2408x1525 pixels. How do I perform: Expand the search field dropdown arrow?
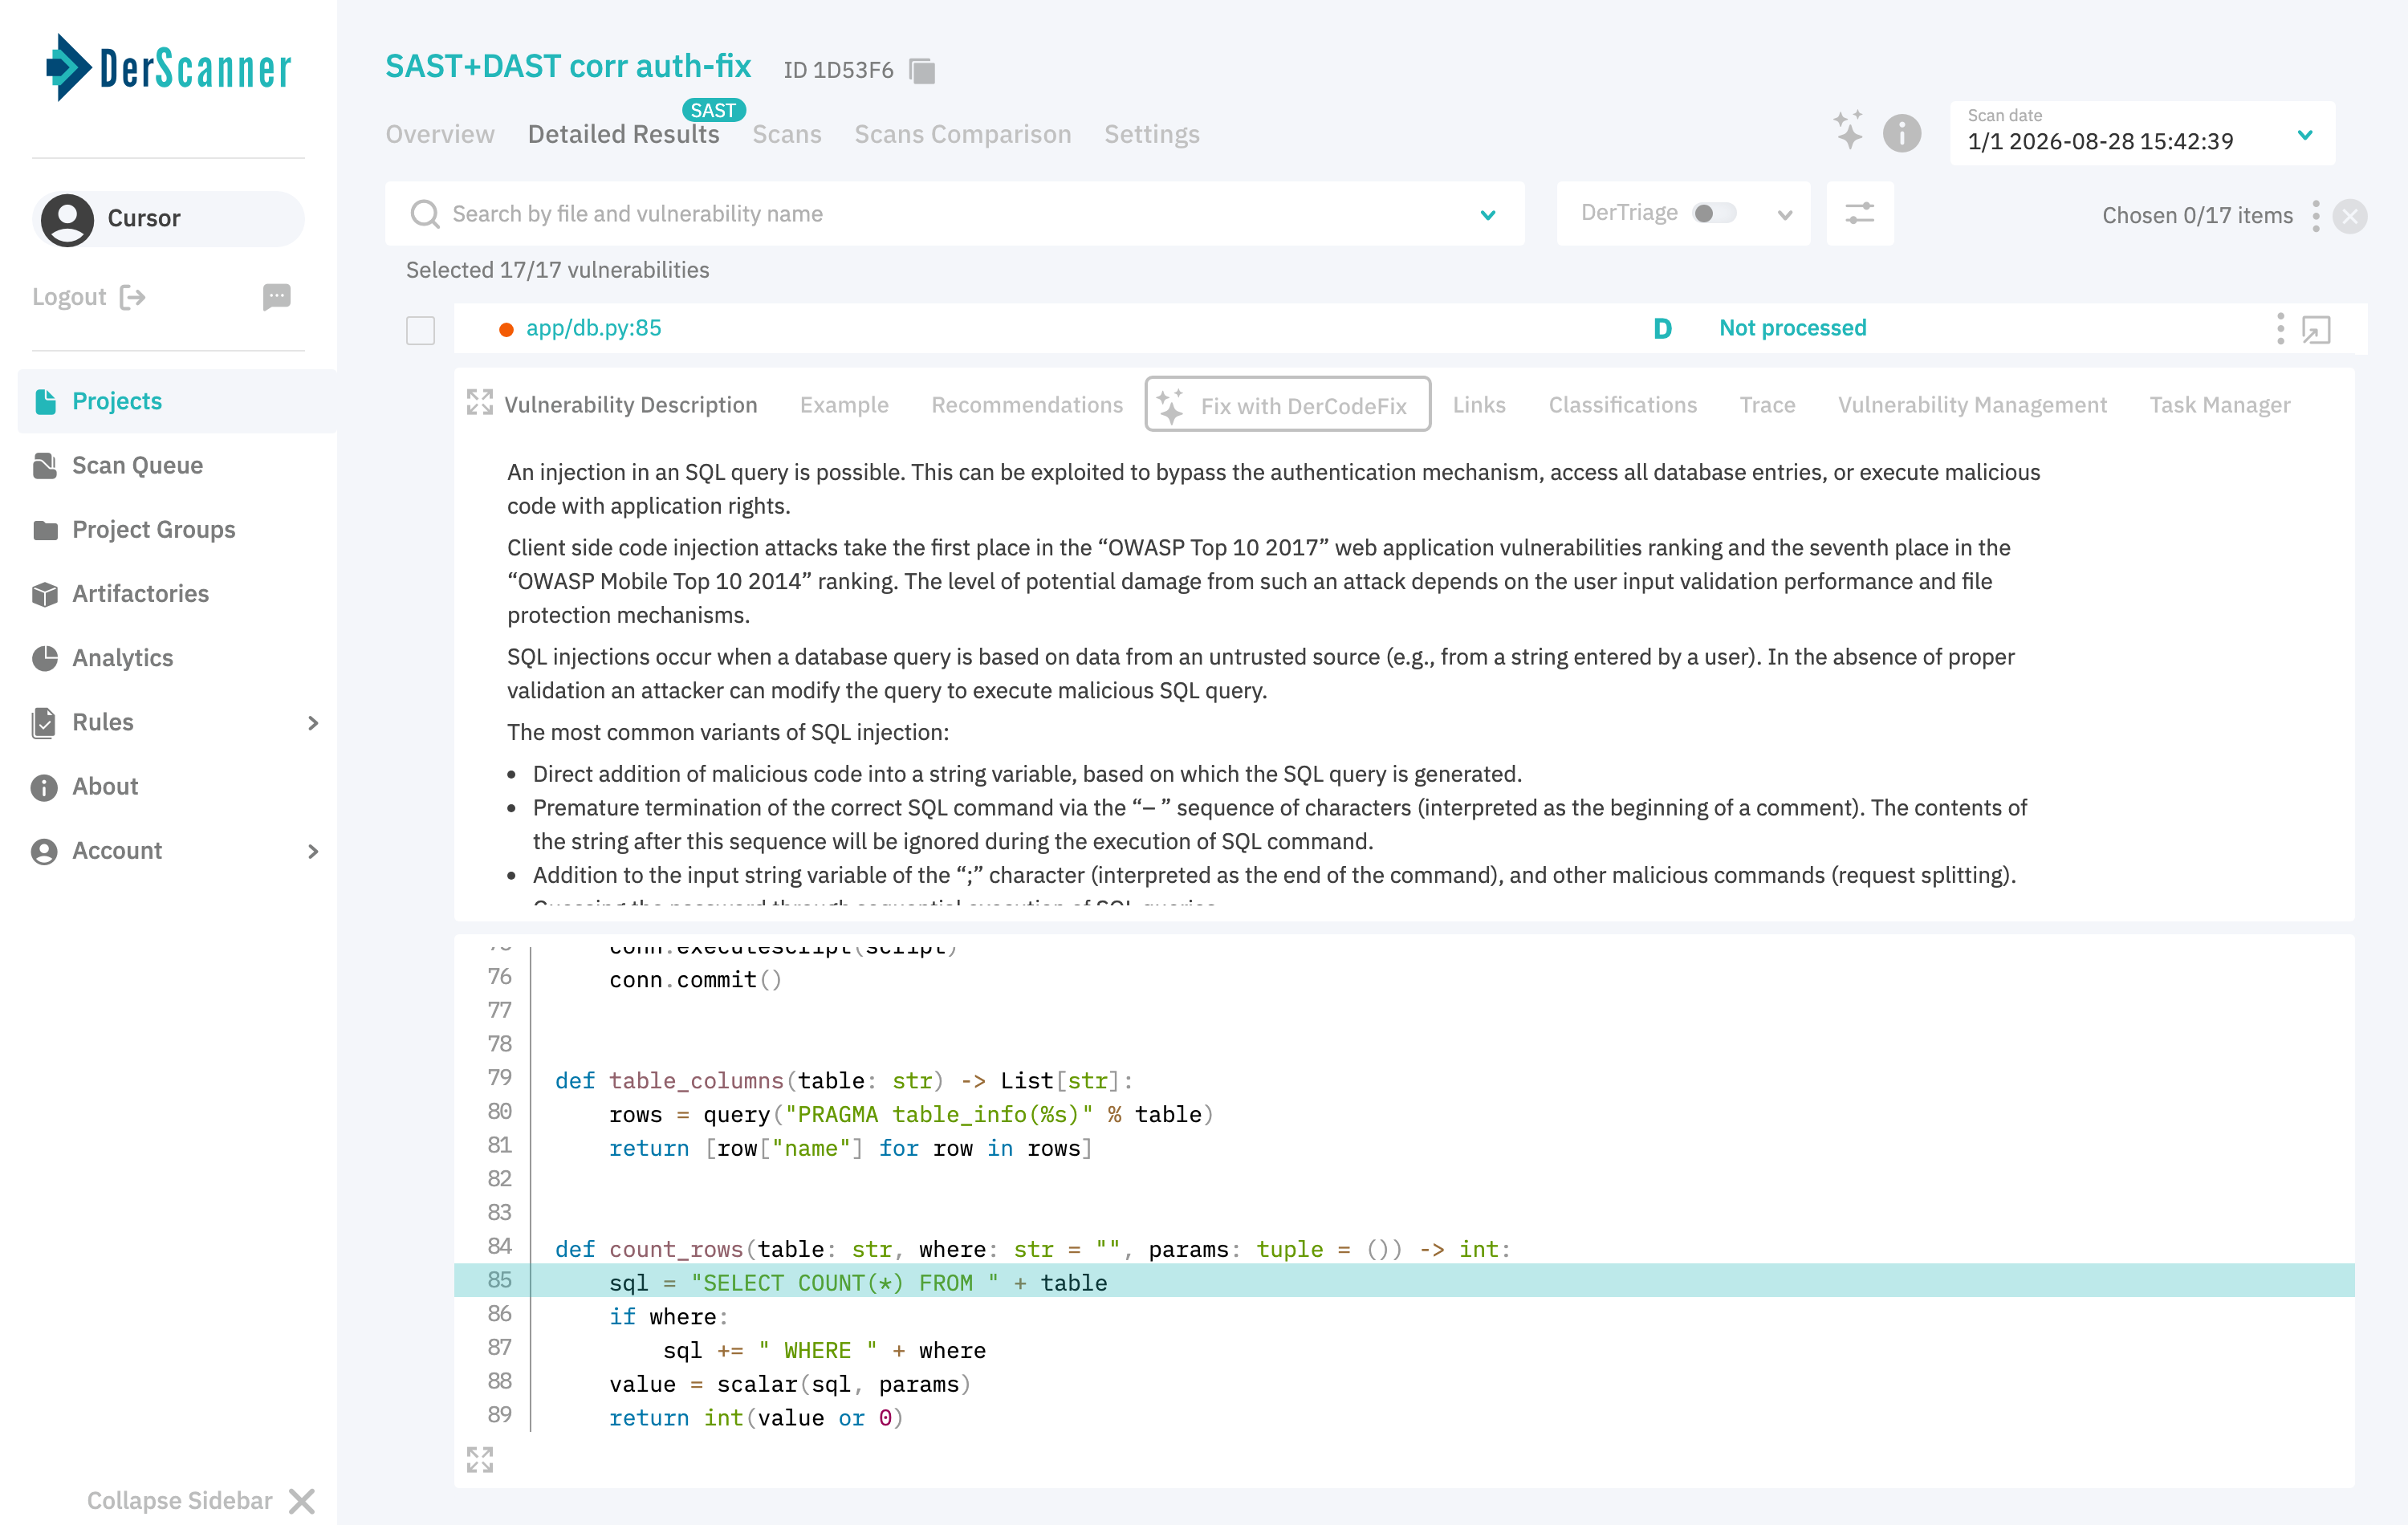point(1488,214)
